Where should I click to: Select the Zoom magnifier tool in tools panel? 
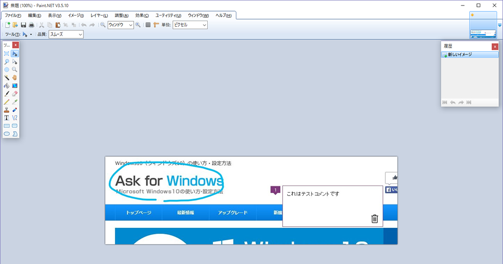(x=15, y=69)
